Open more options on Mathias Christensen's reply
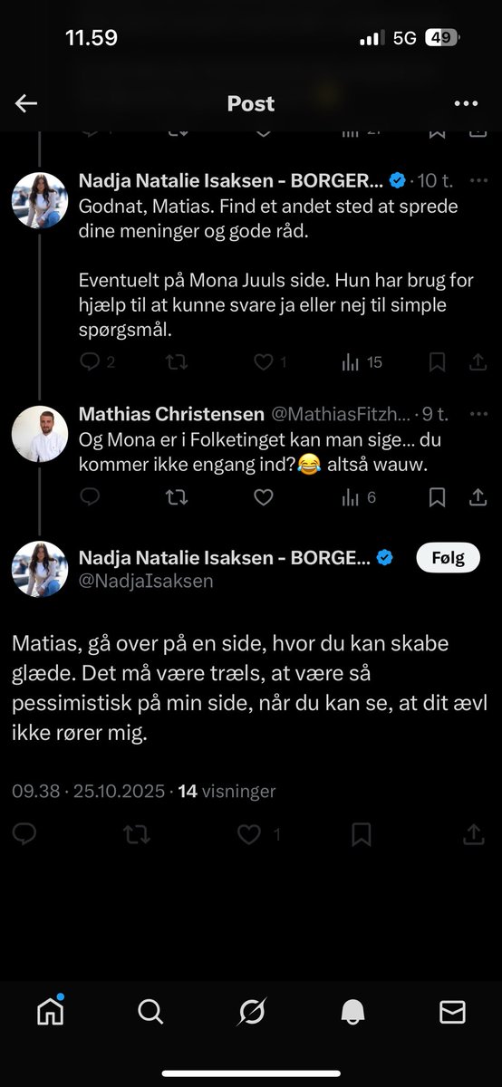The image size is (502, 1087). click(478, 414)
